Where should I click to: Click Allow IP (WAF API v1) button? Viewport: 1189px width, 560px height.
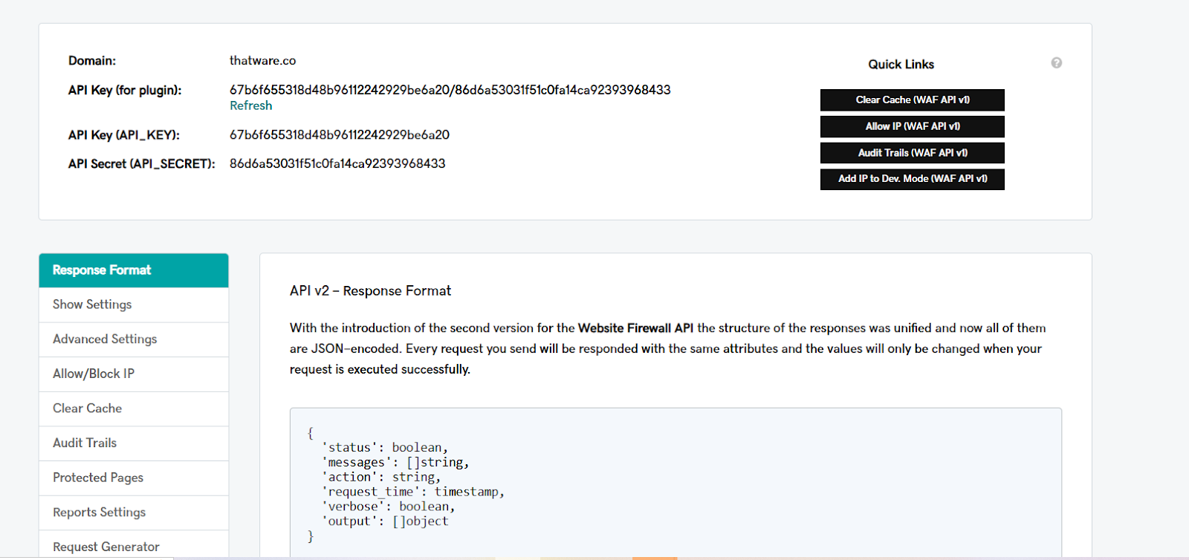point(912,126)
